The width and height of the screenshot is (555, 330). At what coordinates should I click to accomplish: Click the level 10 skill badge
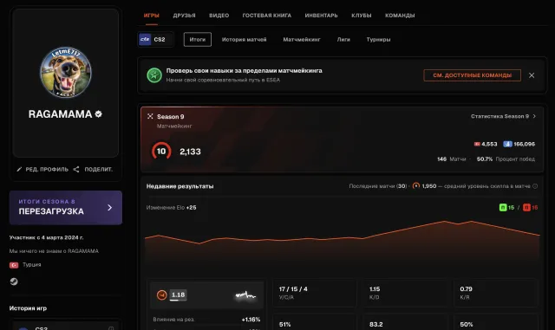[161, 152]
